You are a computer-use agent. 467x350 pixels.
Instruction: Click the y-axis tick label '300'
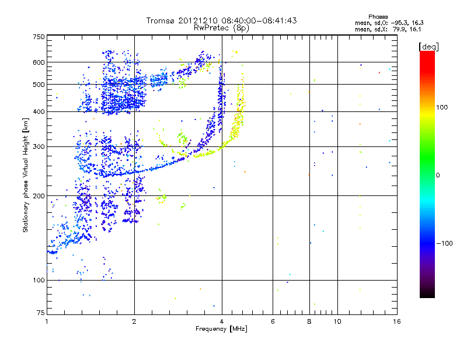[x=39, y=147]
